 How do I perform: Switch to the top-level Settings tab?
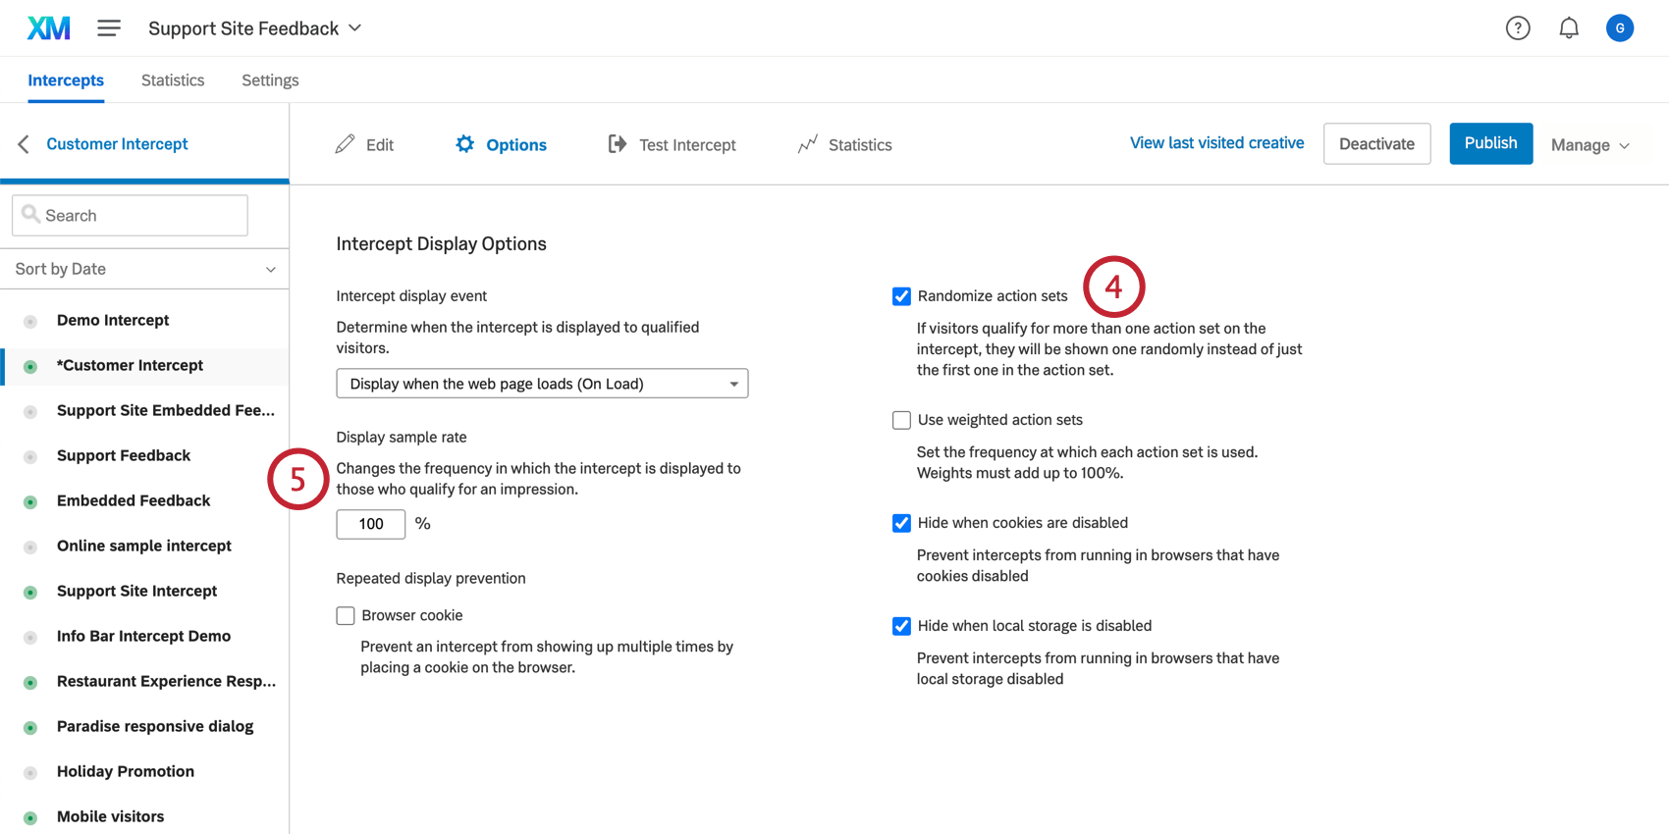click(270, 80)
